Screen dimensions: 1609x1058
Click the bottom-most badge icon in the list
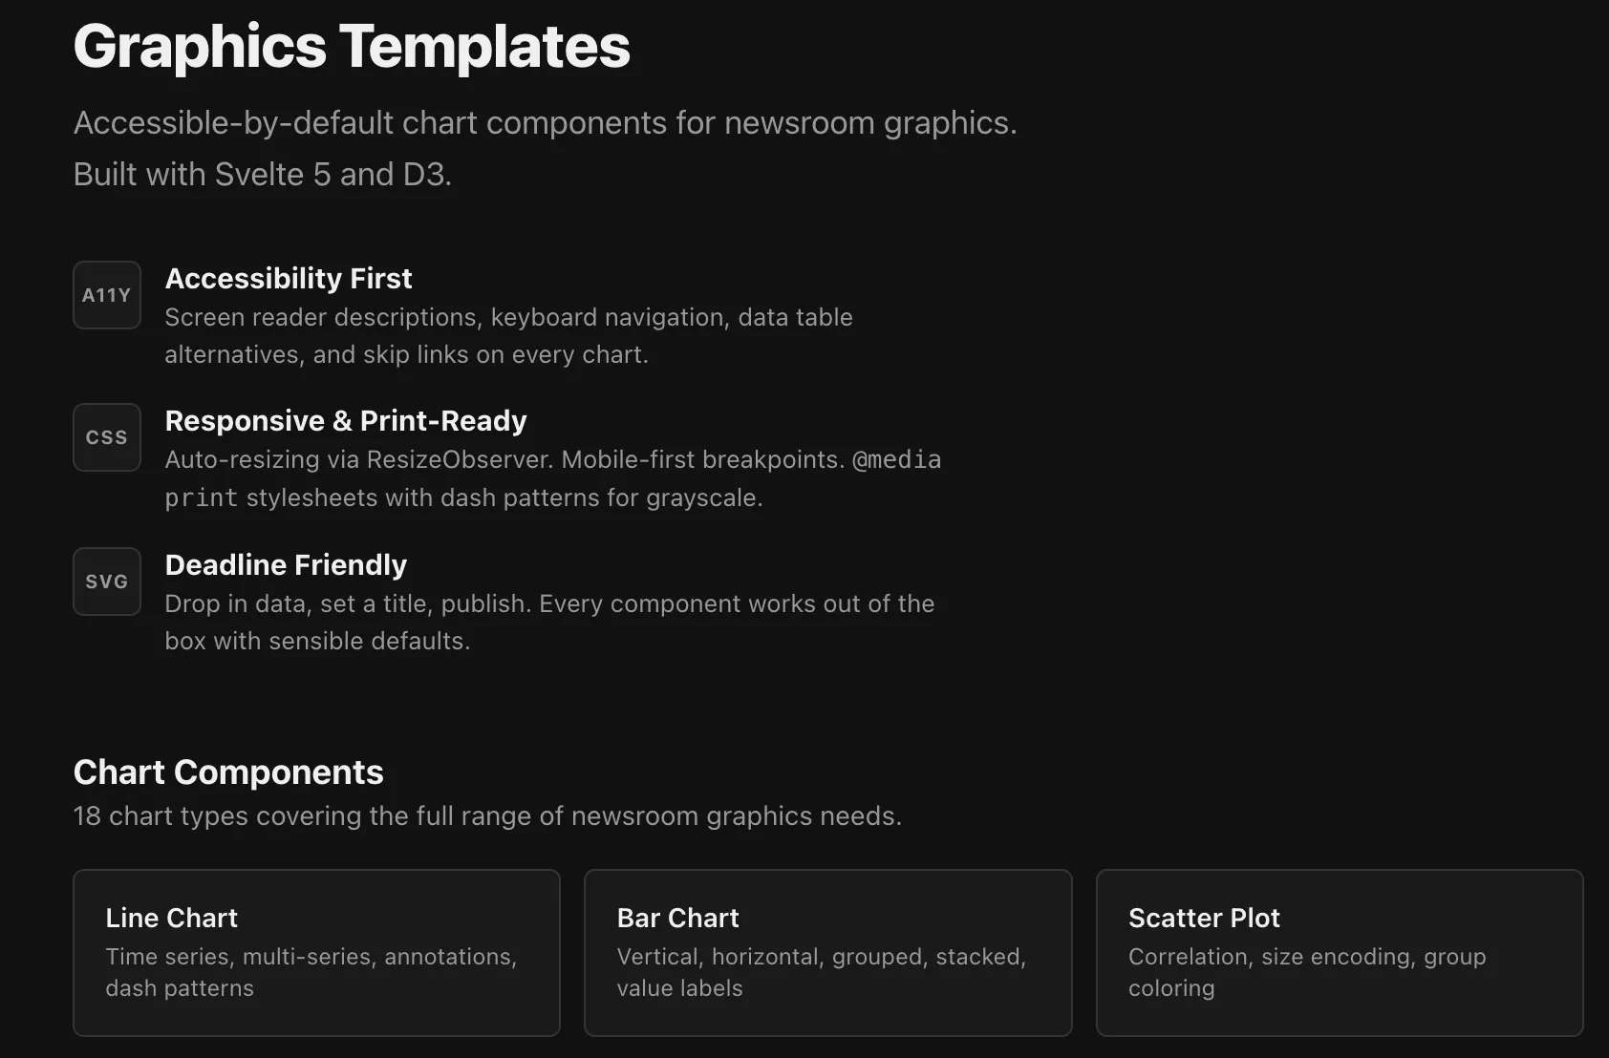(106, 581)
